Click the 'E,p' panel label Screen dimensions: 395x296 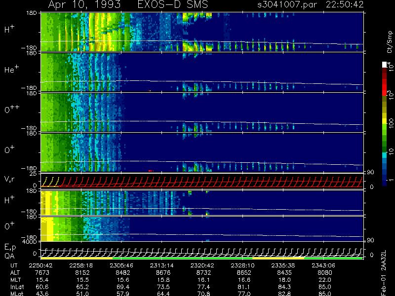click(x=10, y=248)
